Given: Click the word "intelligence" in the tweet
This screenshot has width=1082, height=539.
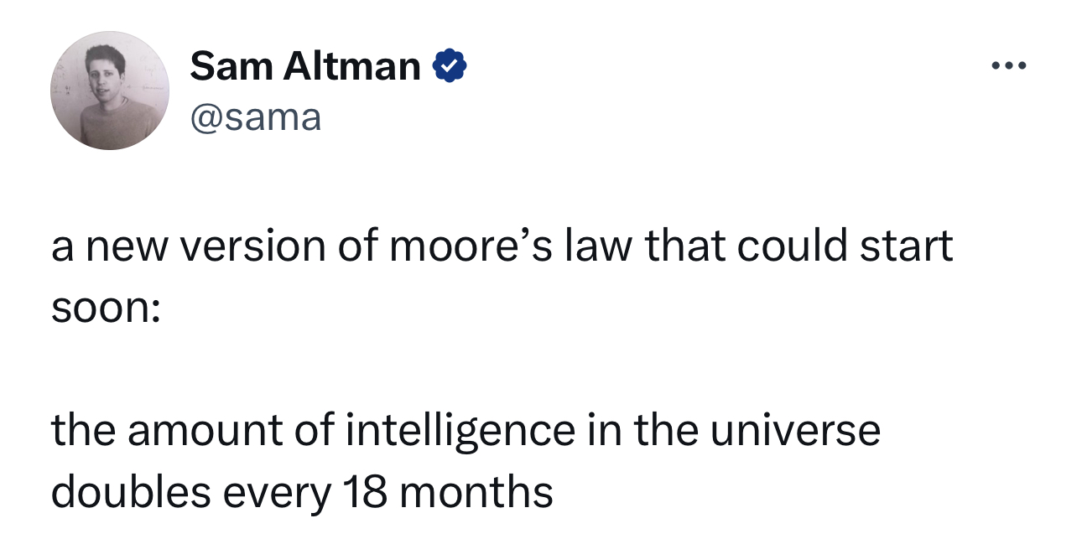Looking at the screenshot, I should click(x=460, y=431).
